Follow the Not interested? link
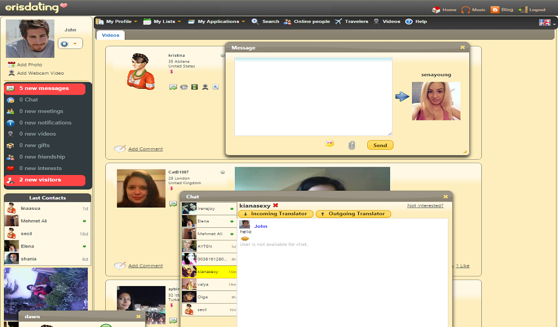Screen dimensions: 558x327 pyautogui.click(x=425, y=205)
